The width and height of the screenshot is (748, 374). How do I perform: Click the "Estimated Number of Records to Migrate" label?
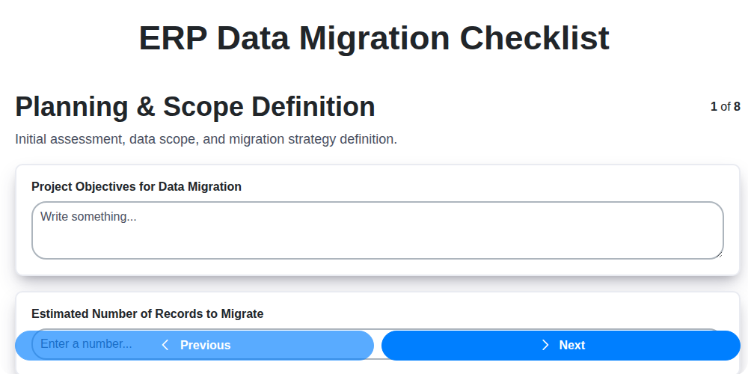(x=147, y=314)
